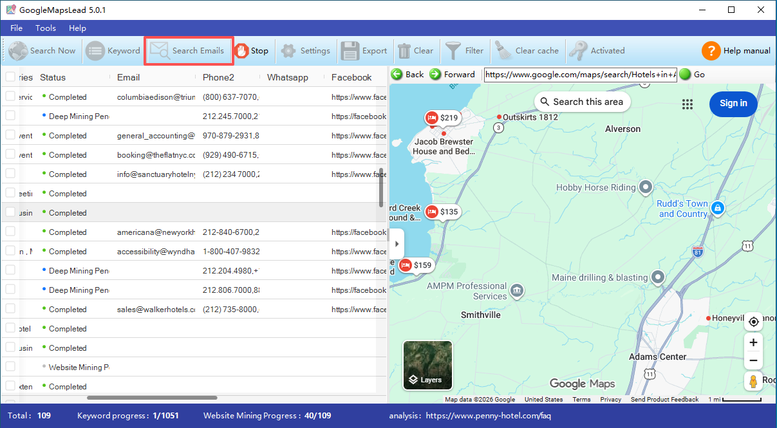Check row with columbiaedison email
Image resolution: width=777 pixels, height=428 pixels.
[x=10, y=97]
